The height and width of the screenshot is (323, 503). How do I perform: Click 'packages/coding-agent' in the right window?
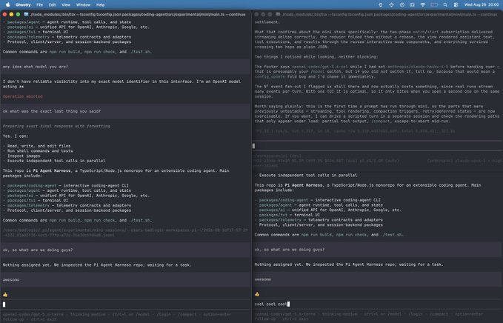[284, 200]
